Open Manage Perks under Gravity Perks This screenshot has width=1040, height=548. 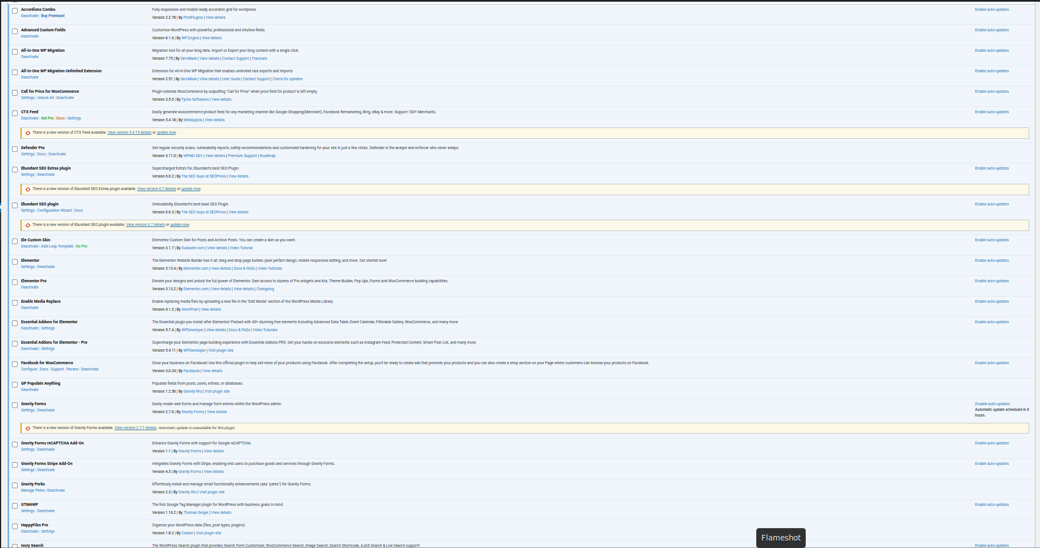click(32, 491)
